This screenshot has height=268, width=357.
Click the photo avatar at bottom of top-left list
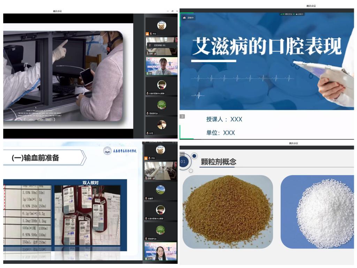pos(161,125)
